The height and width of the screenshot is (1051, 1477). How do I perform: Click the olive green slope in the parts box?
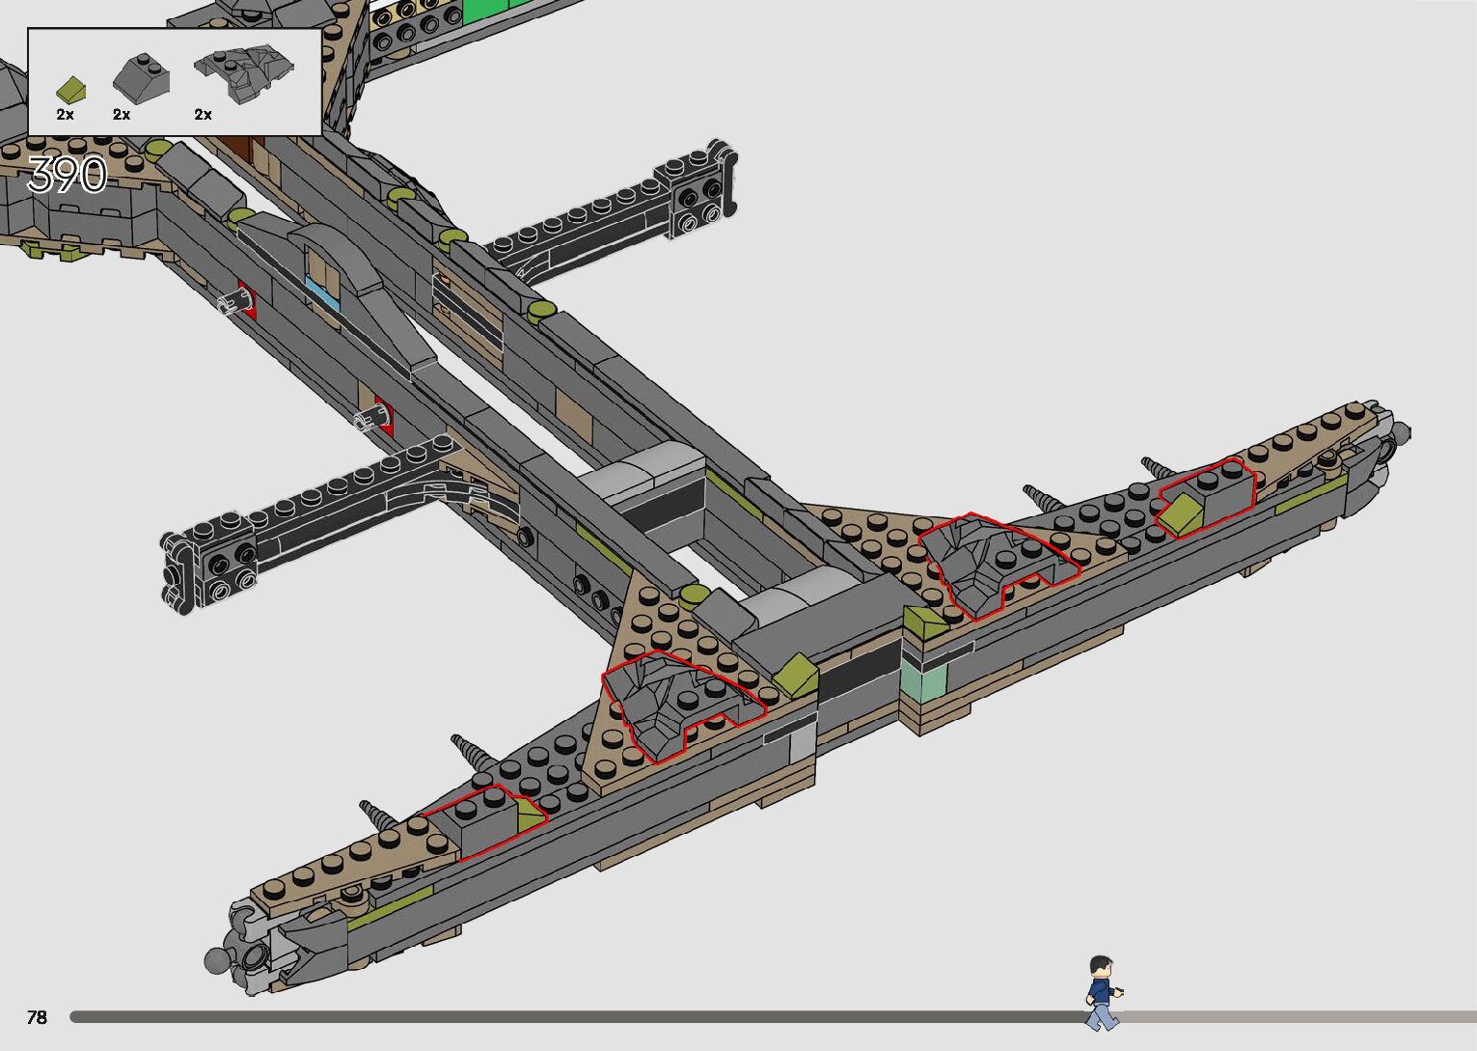point(69,90)
